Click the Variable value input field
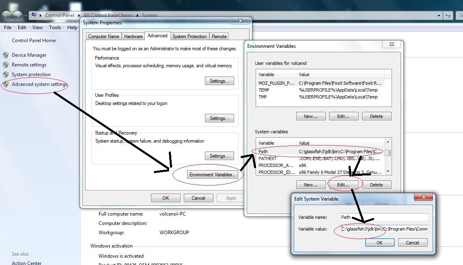The height and width of the screenshot is (265, 463). pos(384,229)
